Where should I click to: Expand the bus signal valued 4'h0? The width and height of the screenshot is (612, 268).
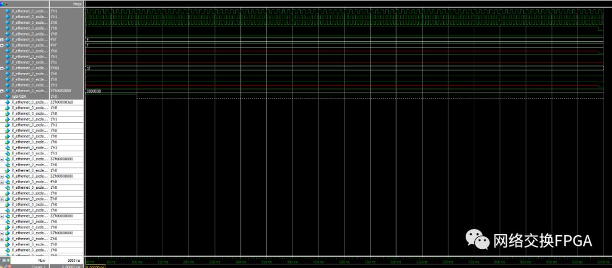point(2,182)
